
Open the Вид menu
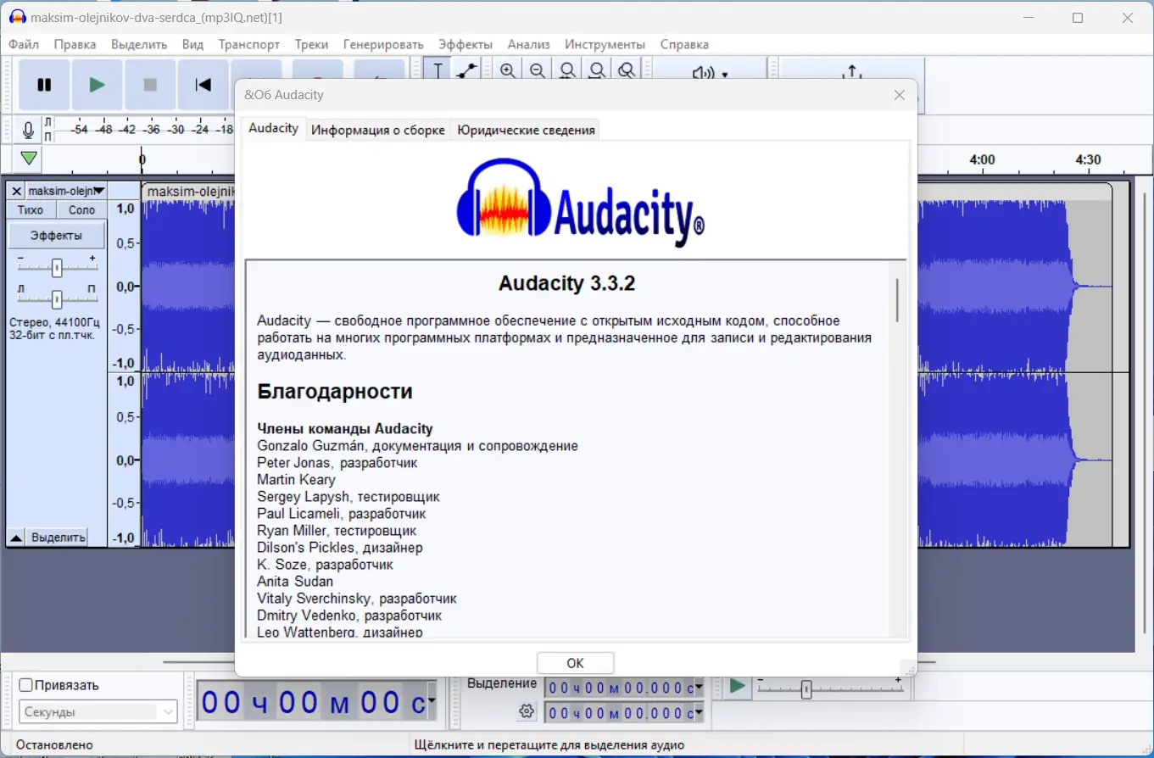click(x=192, y=44)
